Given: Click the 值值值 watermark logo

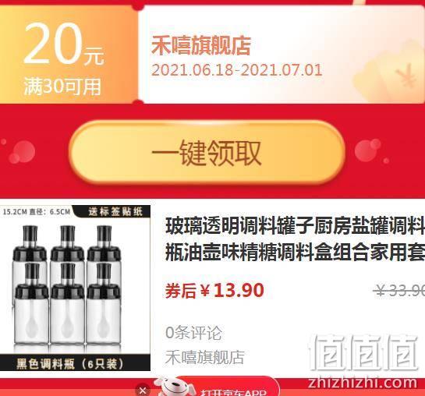Looking at the screenshot, I should point(363,352).
